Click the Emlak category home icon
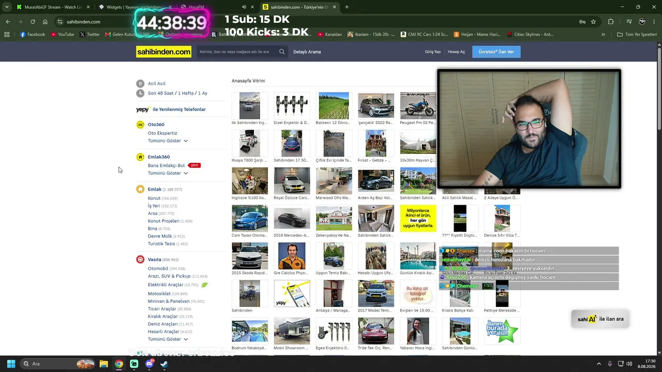The width and height of the screenshot is (662, 372). coord(140,189)
